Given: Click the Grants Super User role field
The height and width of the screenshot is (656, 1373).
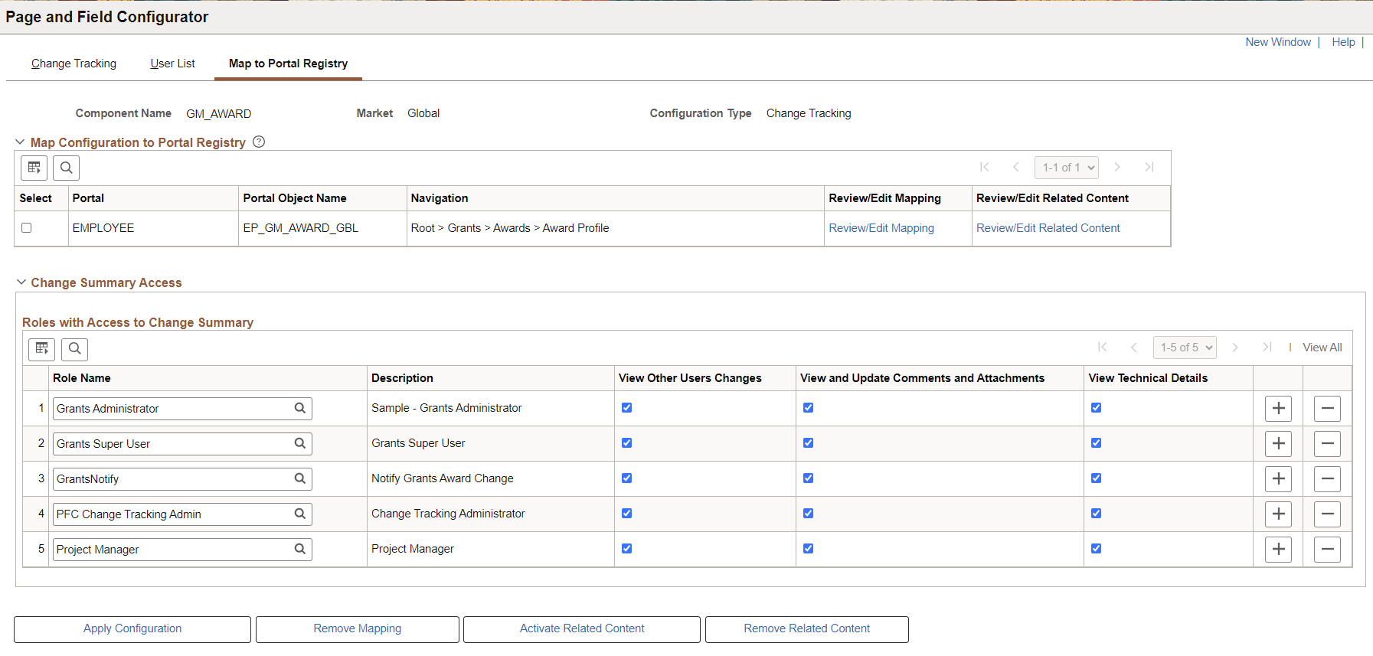Looking at the screenshot, I should click(x=172, y=444).
